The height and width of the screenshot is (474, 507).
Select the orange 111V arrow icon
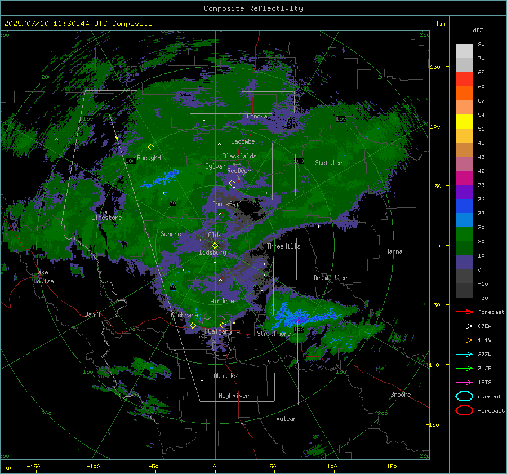[464, 340]
